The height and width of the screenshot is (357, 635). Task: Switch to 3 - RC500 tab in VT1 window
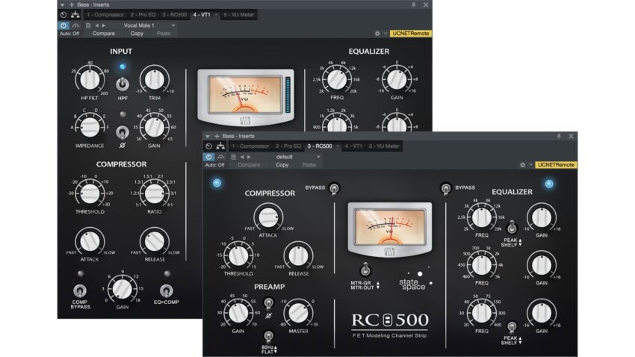coord(174,15)
